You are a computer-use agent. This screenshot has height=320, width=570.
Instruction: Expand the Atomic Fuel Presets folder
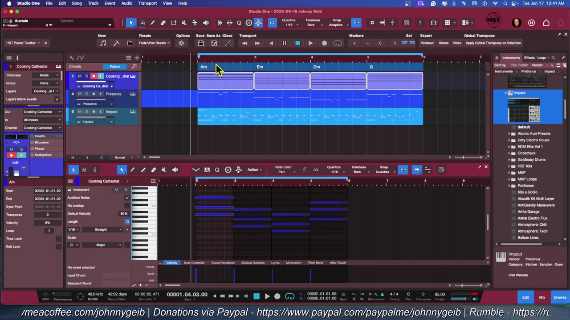pos(509,133)
